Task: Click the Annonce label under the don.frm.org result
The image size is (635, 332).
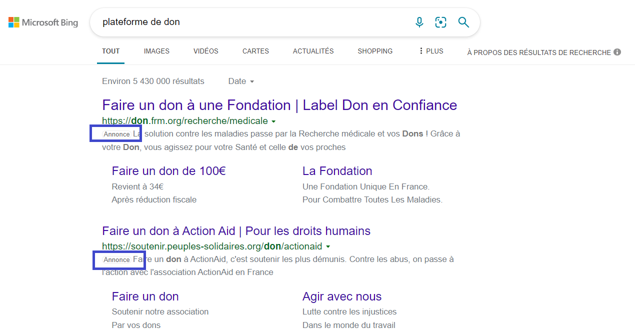Action: tap(116, 134)
